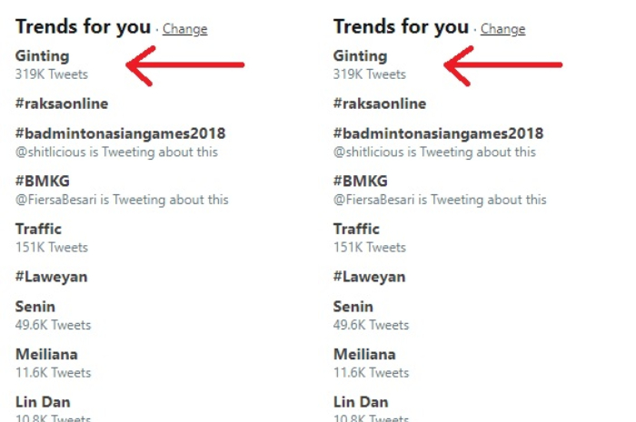
Task: Open Meiliana trend in right panel
Action: pos(364,354)
